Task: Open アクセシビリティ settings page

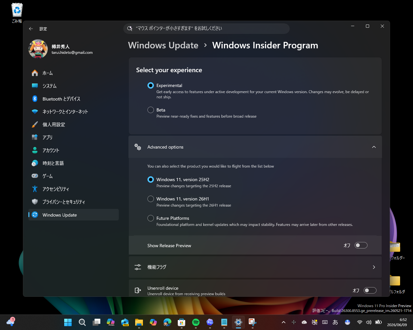Action: click(x=74, y=189)
